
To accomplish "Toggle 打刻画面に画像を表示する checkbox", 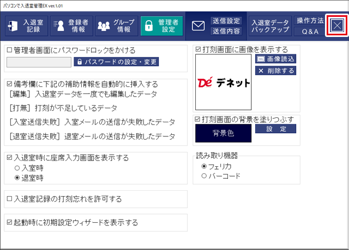I will click(x=198, y=49).
